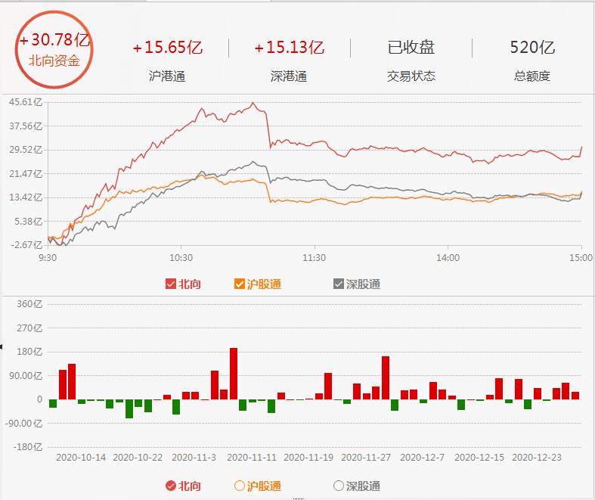Click the -180亿 bar chart axis label
The width and height of the screenshot is (595, 500).
point(28,447)
